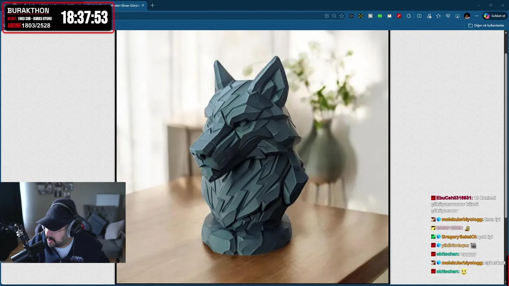Image resolution: width=509 pixels, height=286 pixels.
Task: Click chat message 'oyyyyy' by obitochan
Action: coord(469,254)
